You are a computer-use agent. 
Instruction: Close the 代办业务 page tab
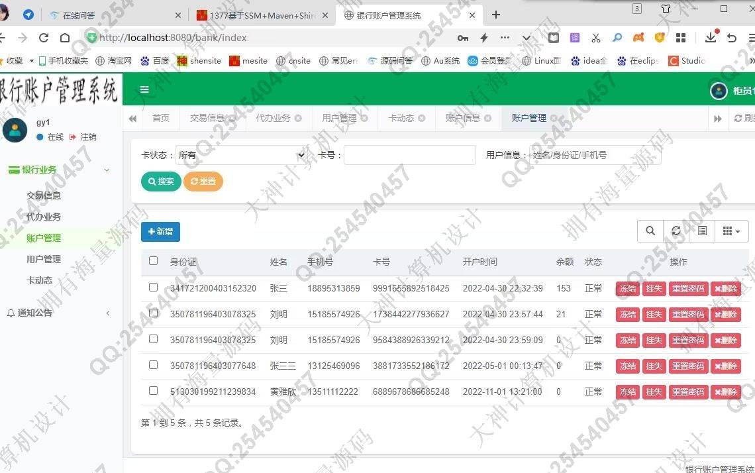(x=298, y=118)
